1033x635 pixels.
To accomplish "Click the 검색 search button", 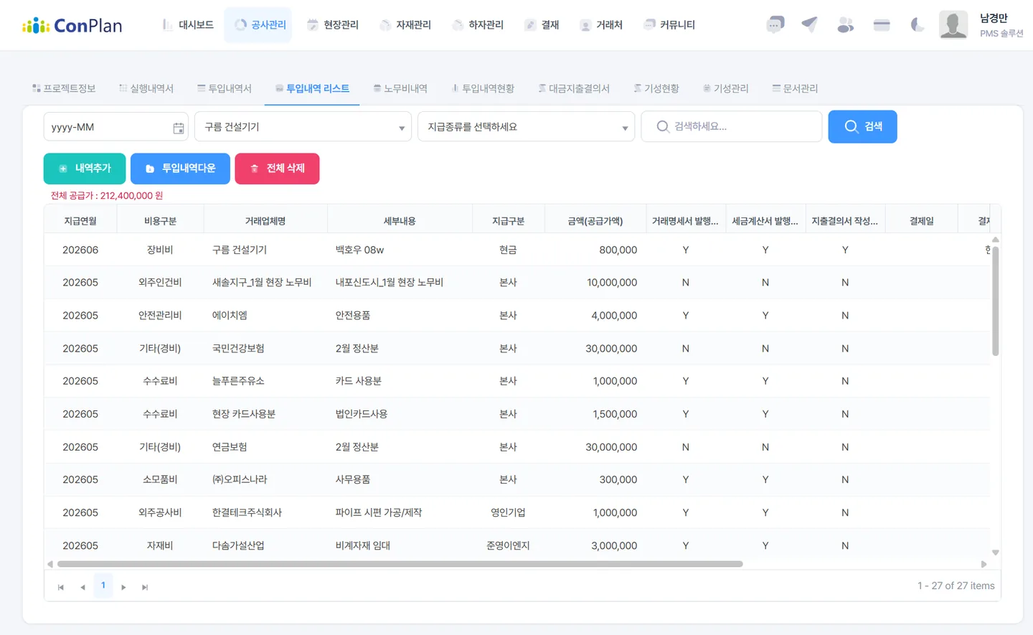I will (x=862, y=126).
